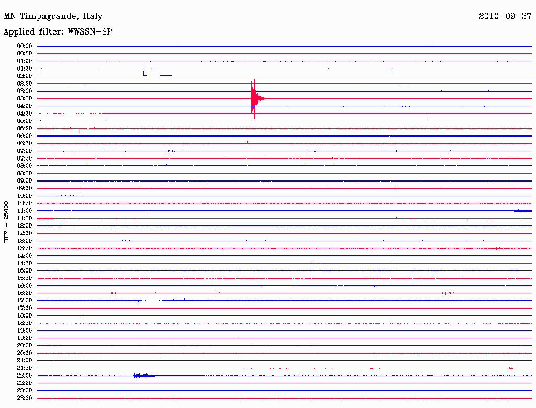This screenshot has width=536, height=408.
Task: Click the 07:30 time label
Action: tap(25, 158)
